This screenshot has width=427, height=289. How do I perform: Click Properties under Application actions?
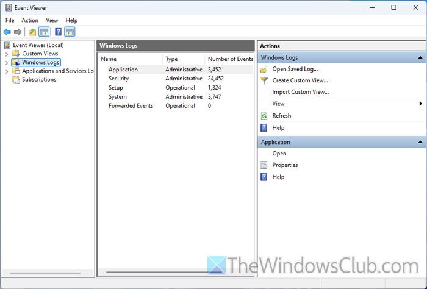pyautogui.click(x=285, y=165)
